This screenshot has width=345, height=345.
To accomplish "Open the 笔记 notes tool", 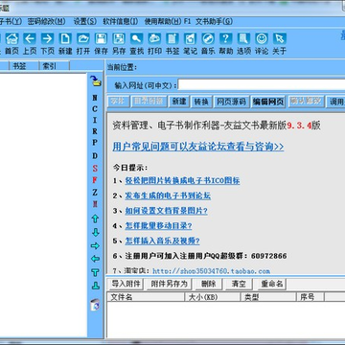I will [x=190, y=43].
